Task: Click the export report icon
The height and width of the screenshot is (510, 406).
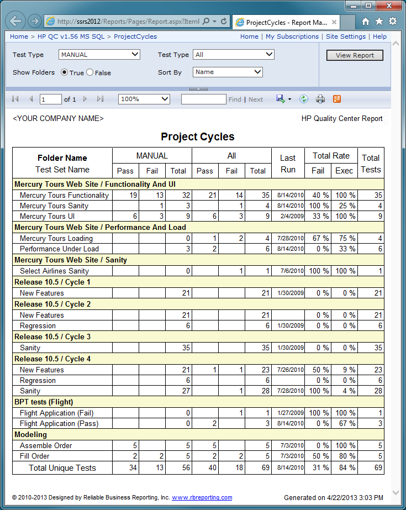Action: coord(280,99)
